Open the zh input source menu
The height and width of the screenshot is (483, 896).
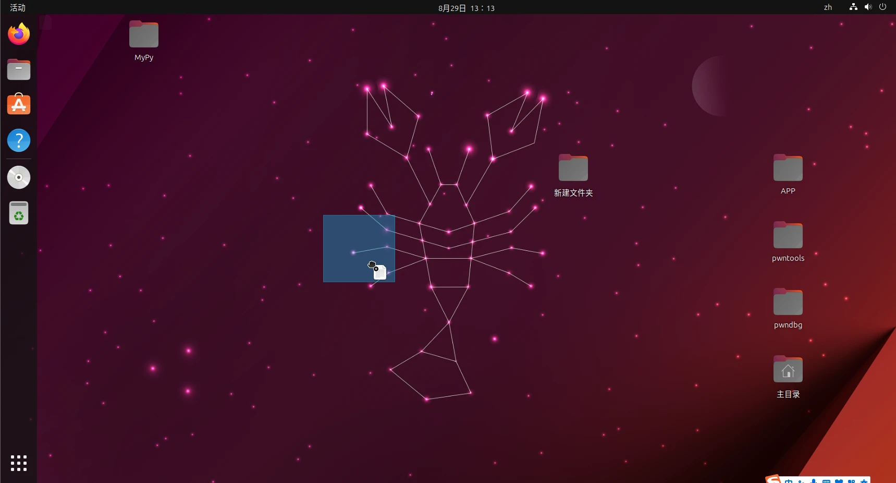[828, 7]
